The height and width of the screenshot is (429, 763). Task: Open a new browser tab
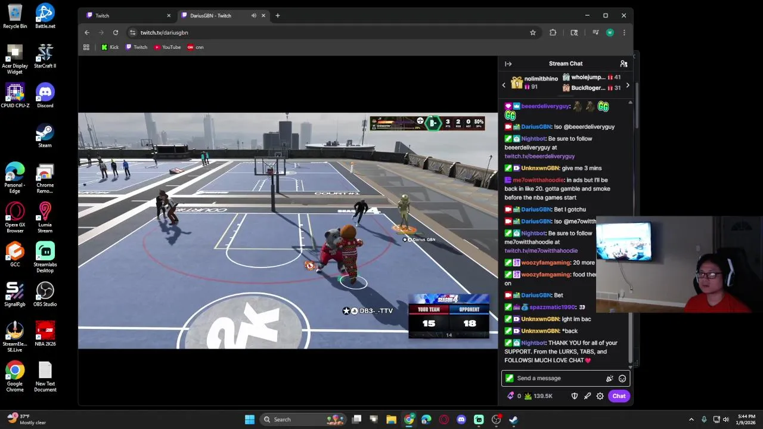(x=278, y=15)
